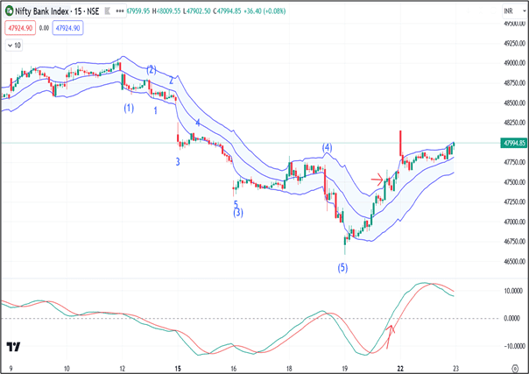
Task: Click the 47500.00 price axis label
Action: pyautogui.click(x=514, y=182)
